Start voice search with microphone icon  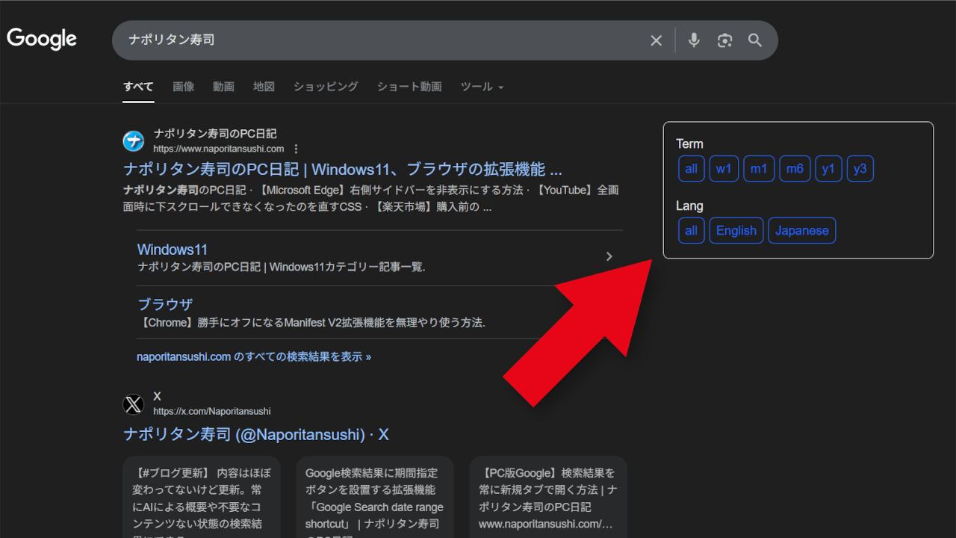(694, 40)
